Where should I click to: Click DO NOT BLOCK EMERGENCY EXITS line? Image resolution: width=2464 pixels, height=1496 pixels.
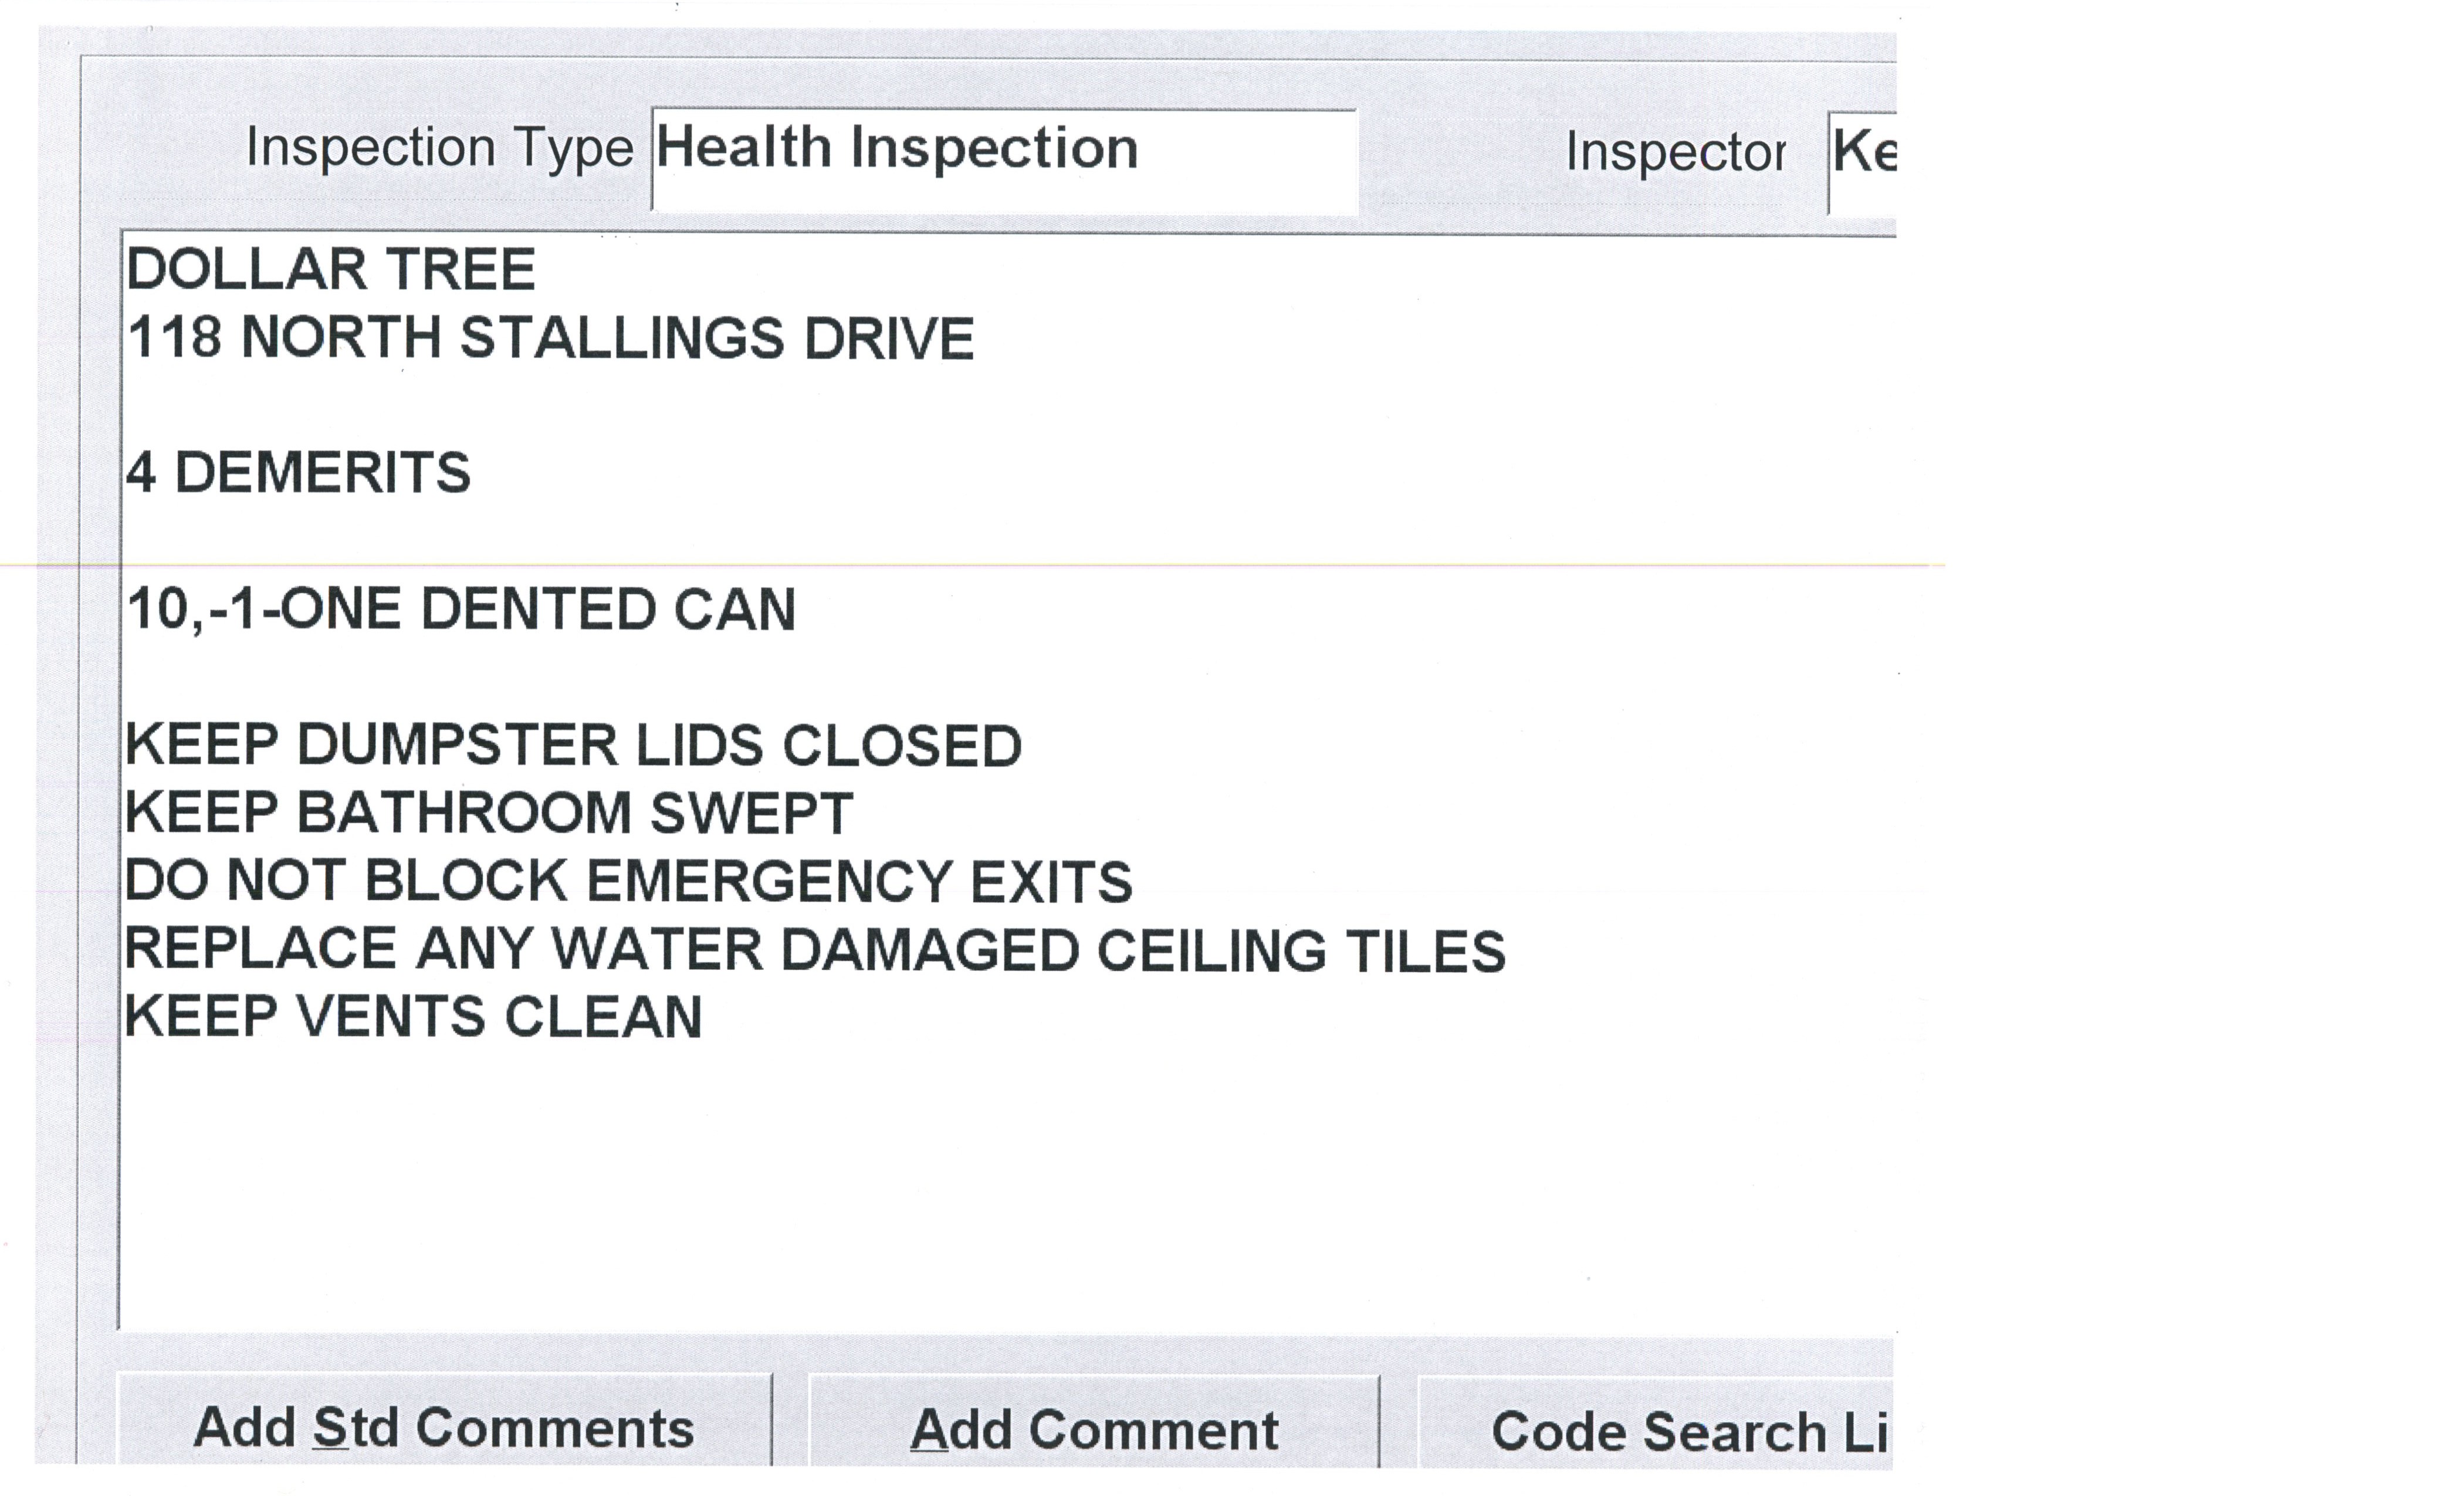[628, 881]
